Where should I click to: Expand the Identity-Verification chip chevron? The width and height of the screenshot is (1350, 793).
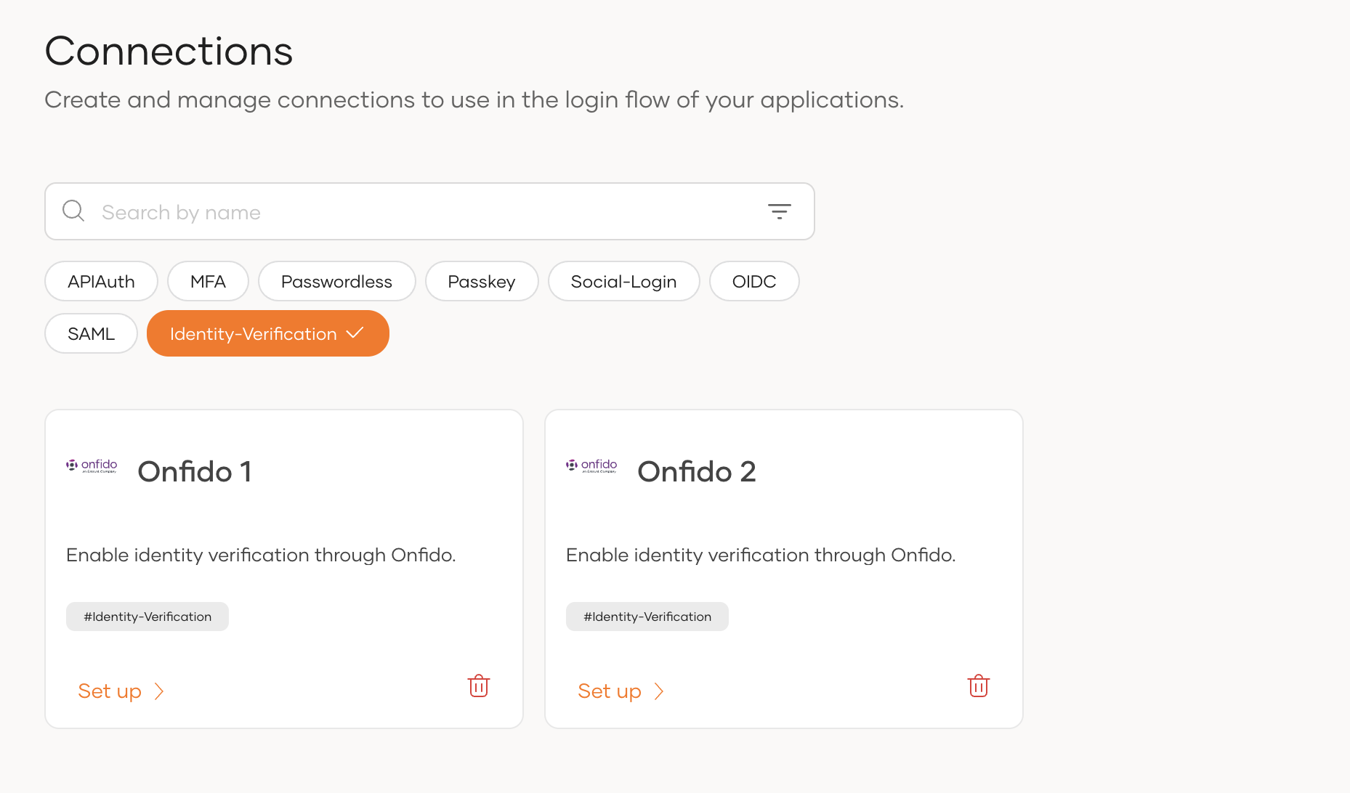[x=355, y=333]
